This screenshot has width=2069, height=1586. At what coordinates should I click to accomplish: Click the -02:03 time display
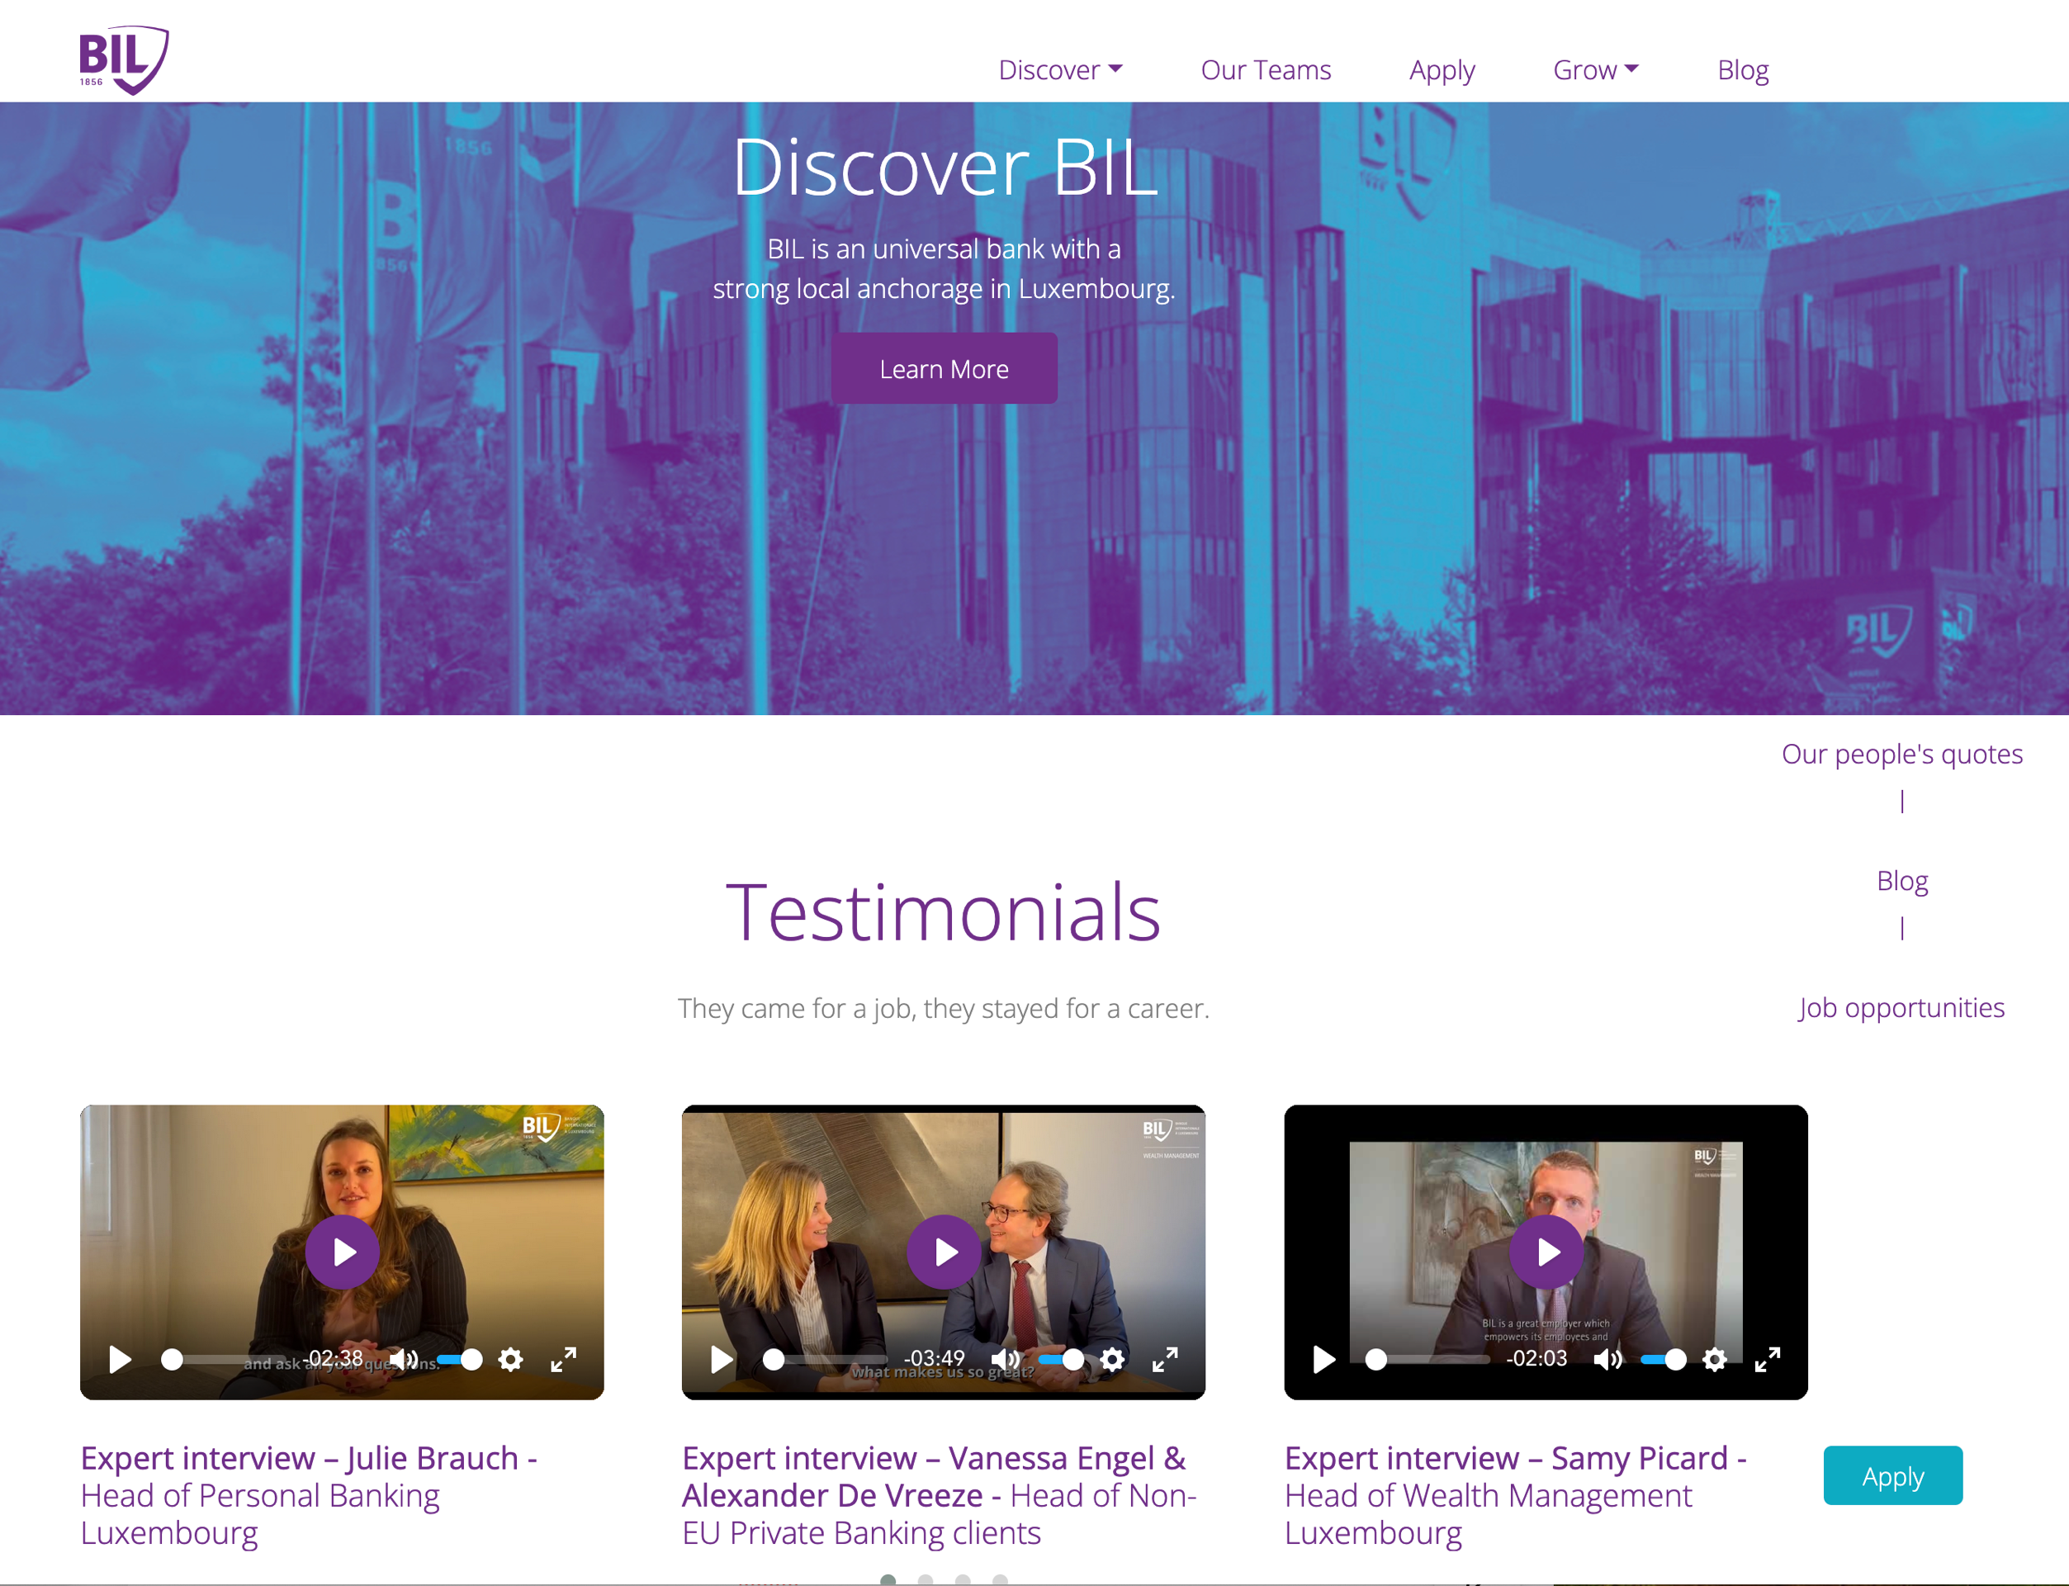[1536, 1358]
